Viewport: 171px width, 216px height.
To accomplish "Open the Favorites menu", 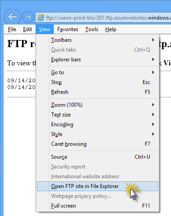I will tap(68, 29).
